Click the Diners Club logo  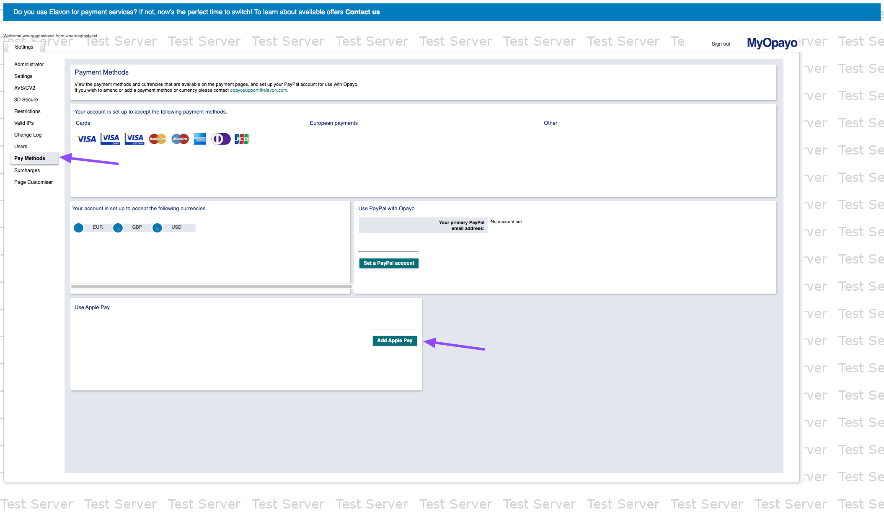coord(221,139)
